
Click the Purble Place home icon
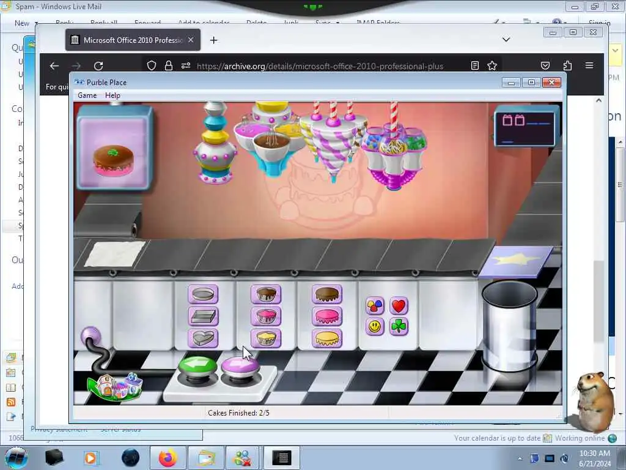116,387
